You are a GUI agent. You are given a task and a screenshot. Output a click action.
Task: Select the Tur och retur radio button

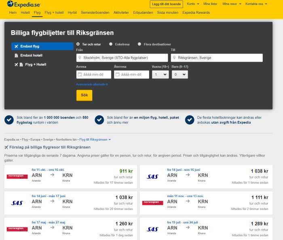[78, 44]
